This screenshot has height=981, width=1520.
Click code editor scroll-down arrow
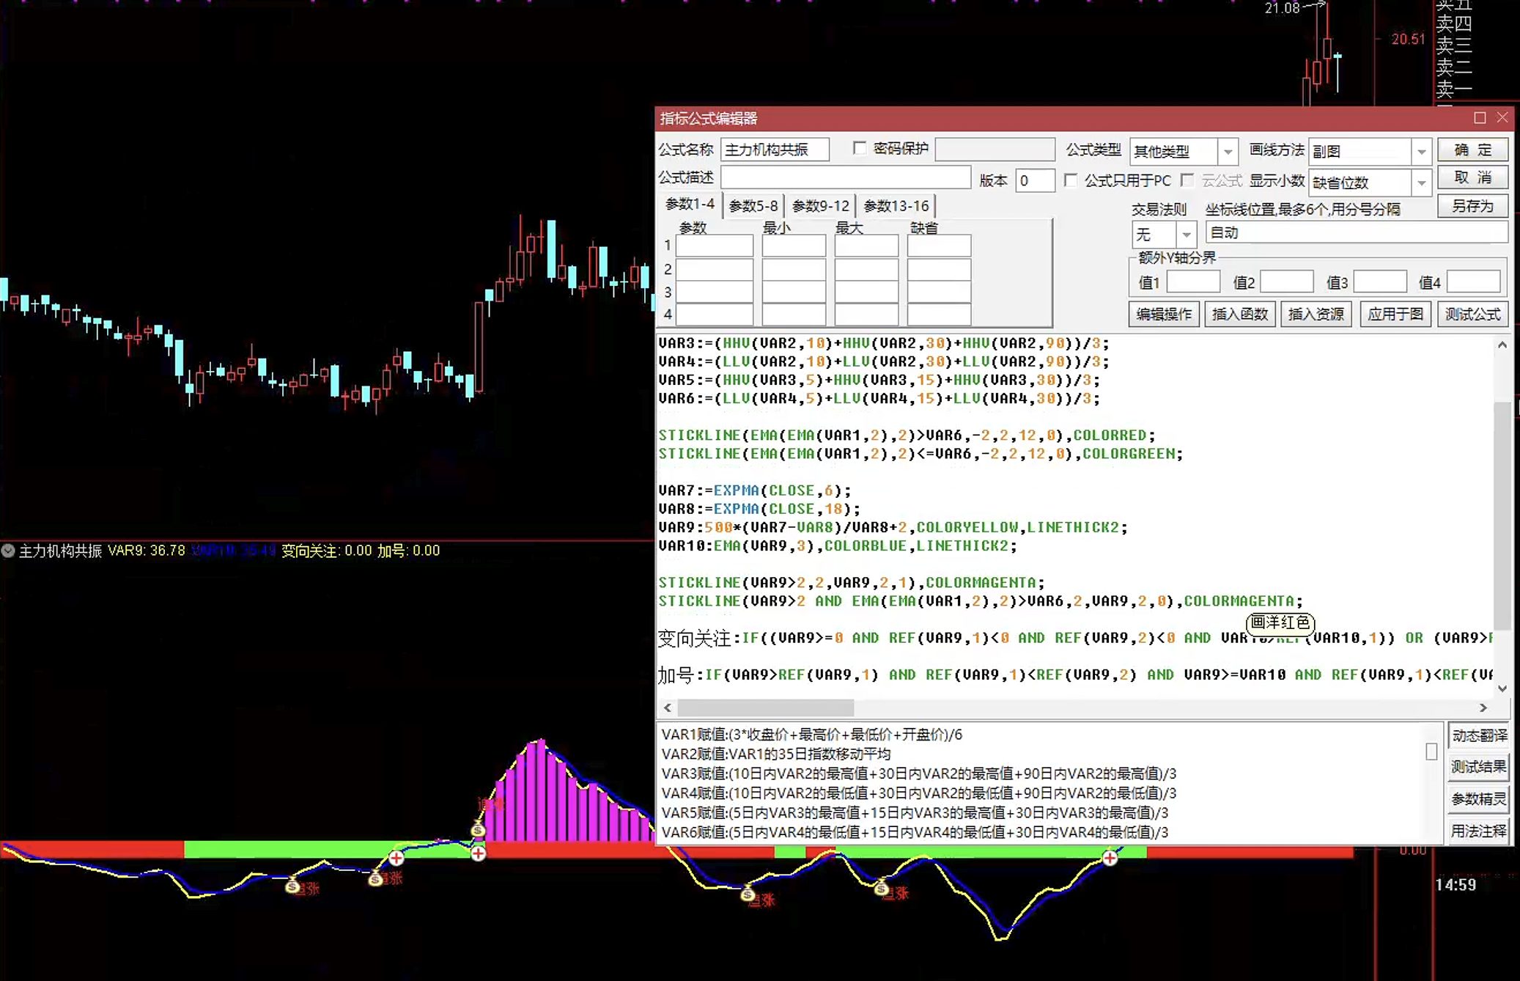tap(1502, 688)
